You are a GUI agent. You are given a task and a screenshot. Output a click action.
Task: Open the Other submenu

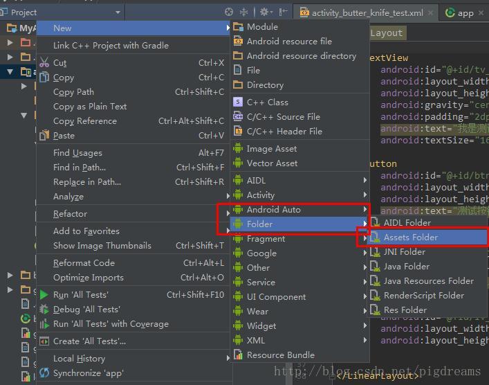click(299, 268)
